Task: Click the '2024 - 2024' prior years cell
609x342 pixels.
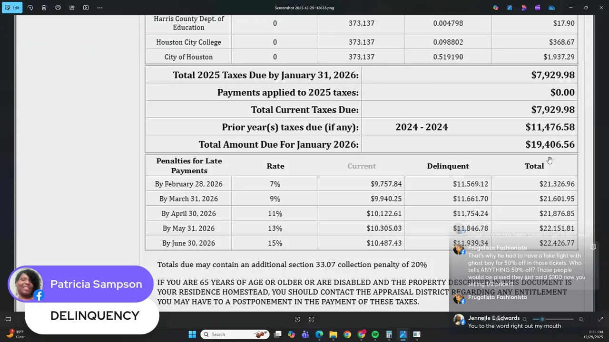Action: coord(422,127)
